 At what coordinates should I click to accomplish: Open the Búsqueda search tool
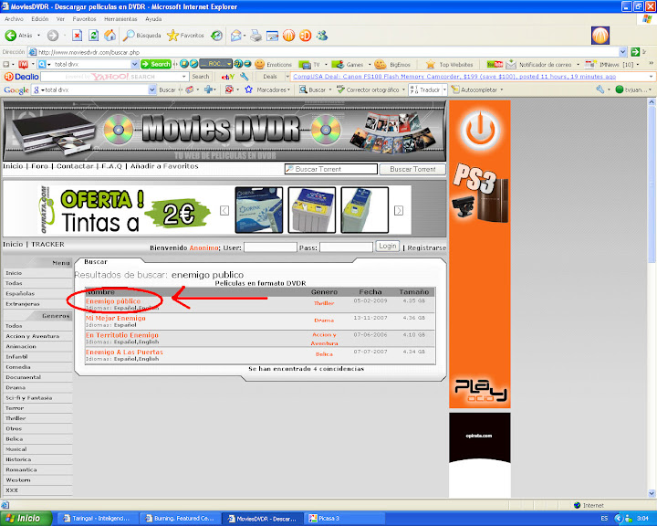point(141,36)
